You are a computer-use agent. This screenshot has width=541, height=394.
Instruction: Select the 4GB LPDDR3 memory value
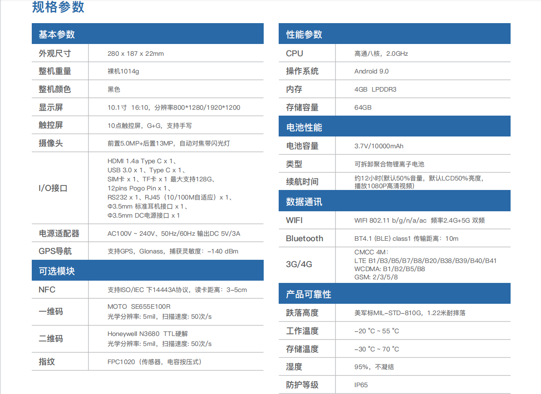coord(375,89)
